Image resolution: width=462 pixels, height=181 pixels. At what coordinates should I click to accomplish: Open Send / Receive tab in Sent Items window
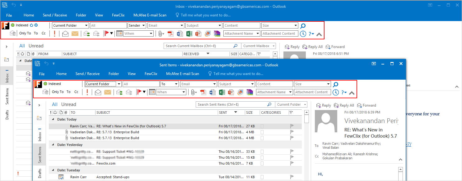pos(87,74)
